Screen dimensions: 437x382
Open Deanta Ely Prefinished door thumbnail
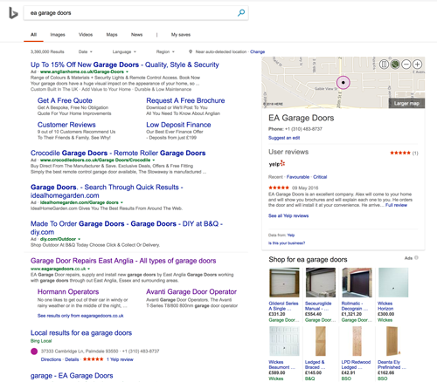tap(393, 341)
